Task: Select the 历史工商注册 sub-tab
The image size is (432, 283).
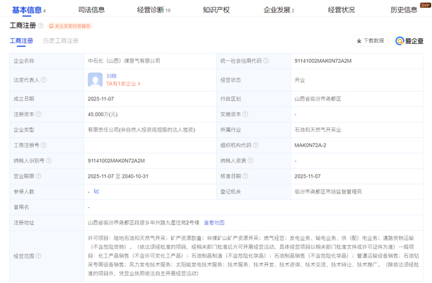Action: pyautogui.click(x=60, y=41)
